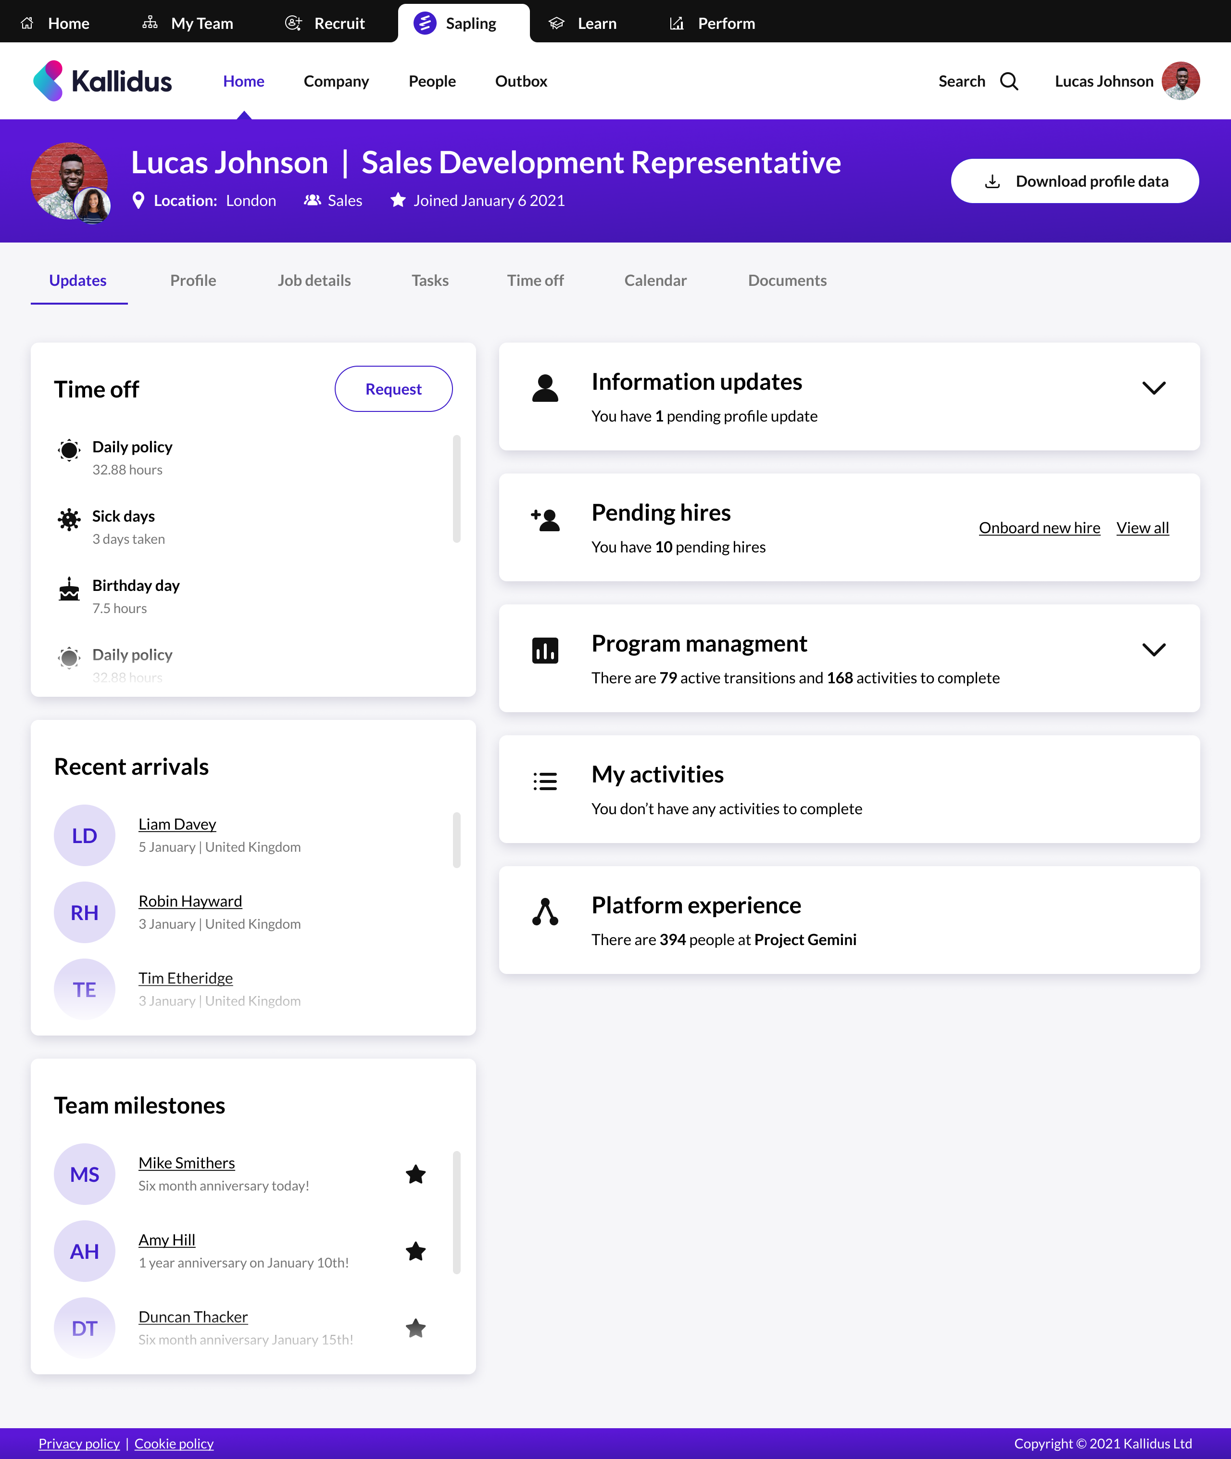Click the Platform experience icon
Screen dimensions: 1231x1459
tap(545, 911)
